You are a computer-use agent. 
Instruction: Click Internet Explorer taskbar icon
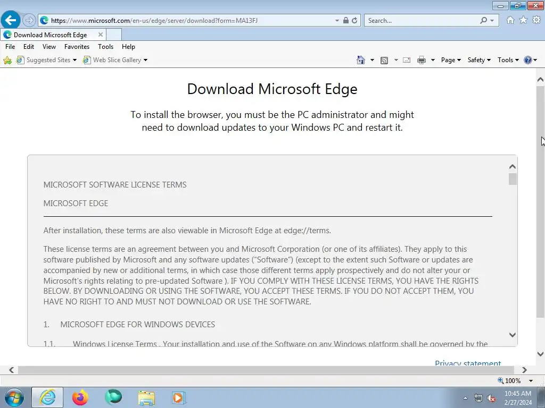click(47, 397)
